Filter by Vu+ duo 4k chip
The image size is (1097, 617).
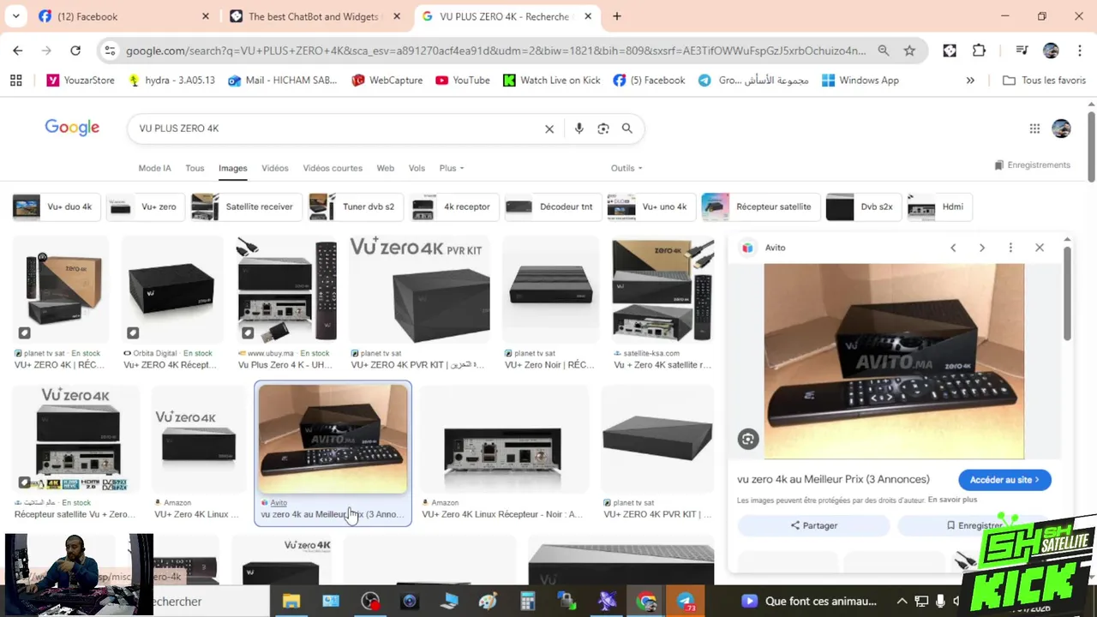click(55, 207)
